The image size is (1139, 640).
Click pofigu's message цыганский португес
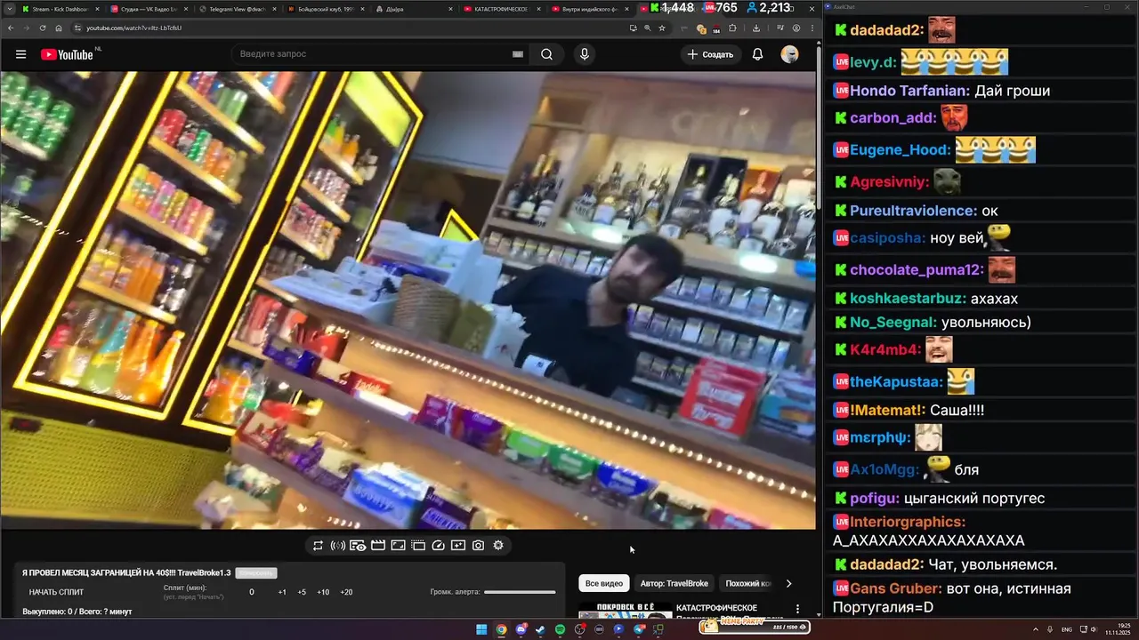click(x=974, y=499)
